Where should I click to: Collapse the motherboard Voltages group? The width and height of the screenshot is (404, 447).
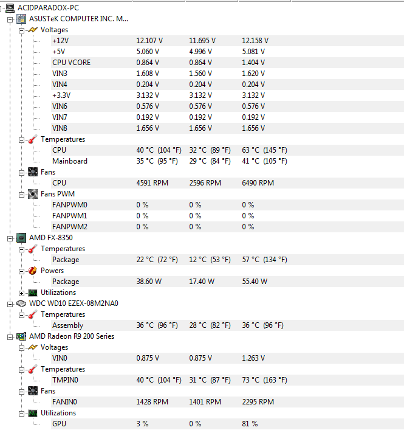pos(22,30)
